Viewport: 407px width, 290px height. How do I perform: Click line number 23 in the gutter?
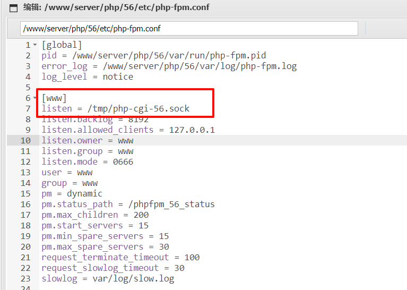pos(25,279)
